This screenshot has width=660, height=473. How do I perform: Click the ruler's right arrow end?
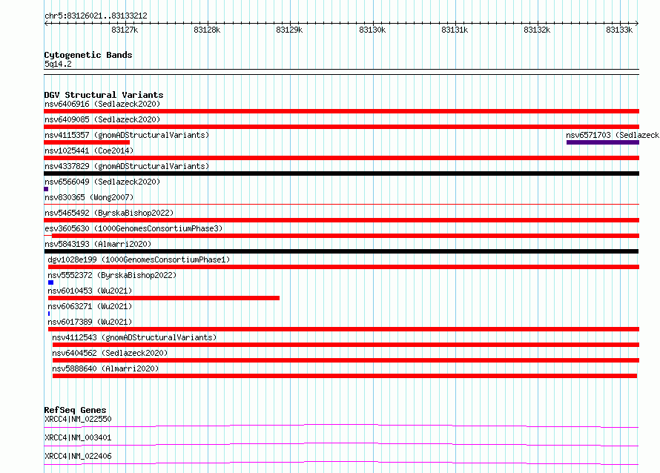click(x=637, y=23)
